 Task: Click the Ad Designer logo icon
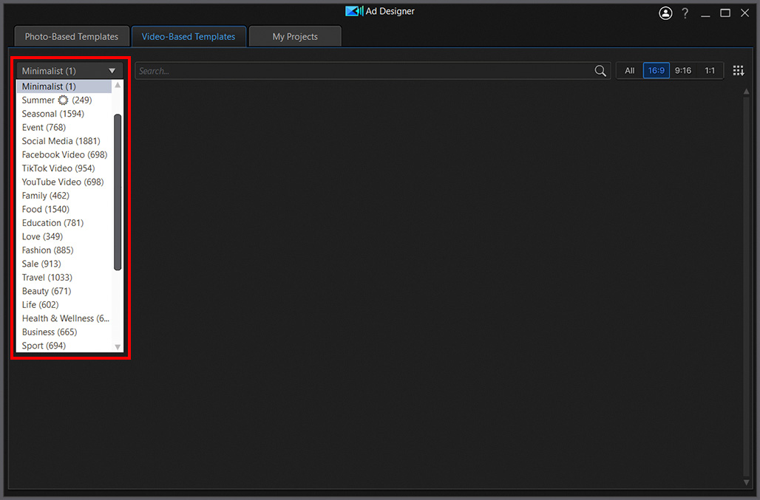354,11
